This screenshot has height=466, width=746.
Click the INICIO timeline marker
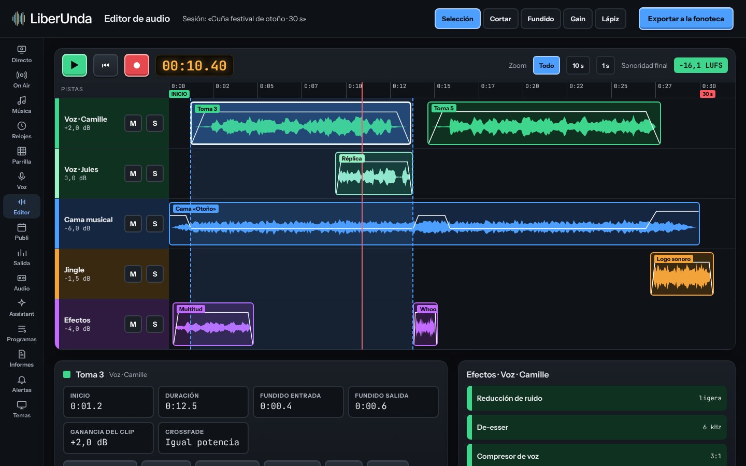pos(179,94)
